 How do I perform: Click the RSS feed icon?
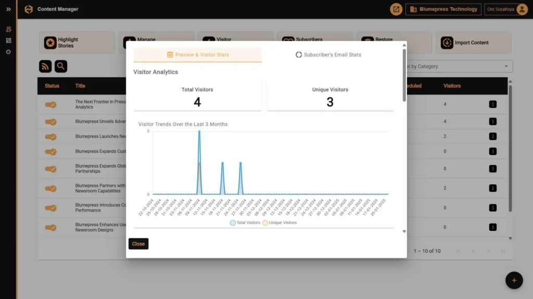[x=45, y=66]
